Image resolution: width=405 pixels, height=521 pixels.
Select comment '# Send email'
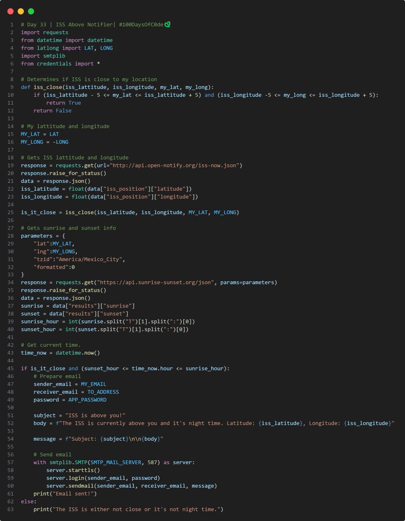pos(52,455)
